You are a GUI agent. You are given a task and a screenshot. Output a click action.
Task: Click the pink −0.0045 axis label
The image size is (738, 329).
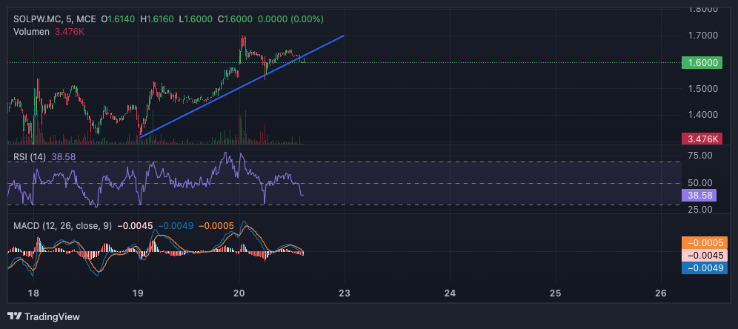coord(705,256)
